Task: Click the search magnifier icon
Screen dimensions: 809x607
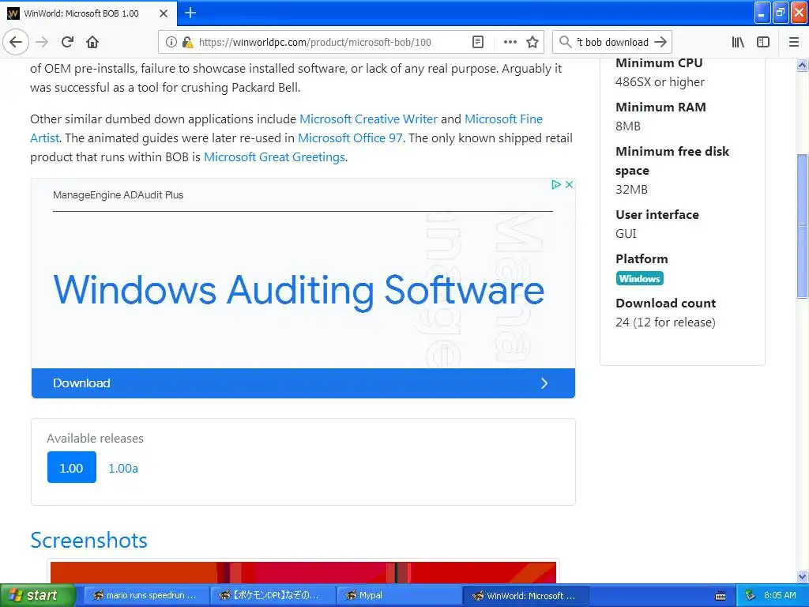Action: click(x=566, y=43)
